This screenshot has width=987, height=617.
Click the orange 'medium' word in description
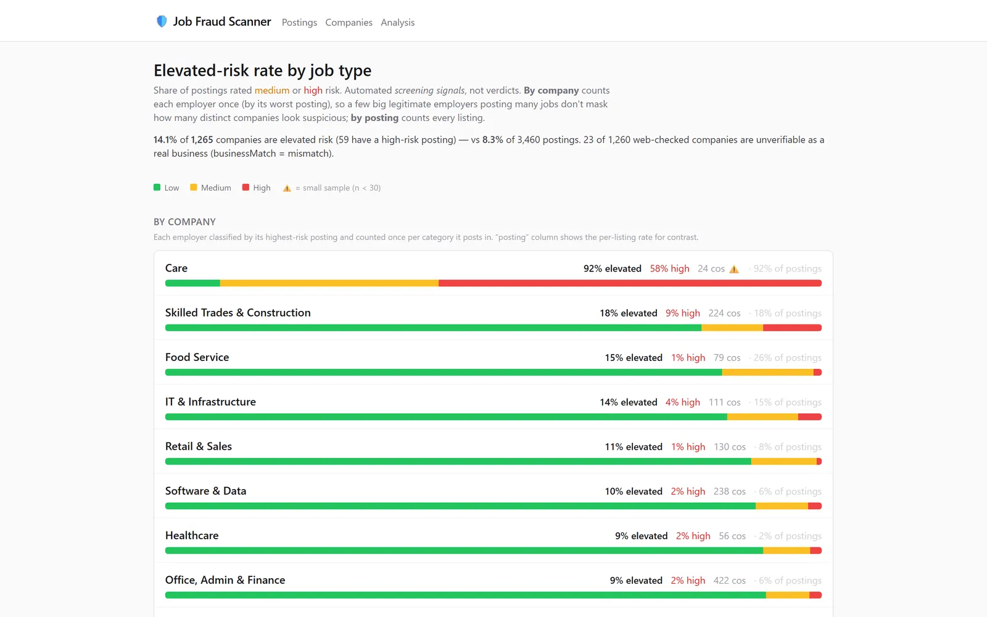pyautogui.click(x=272, y=90)
